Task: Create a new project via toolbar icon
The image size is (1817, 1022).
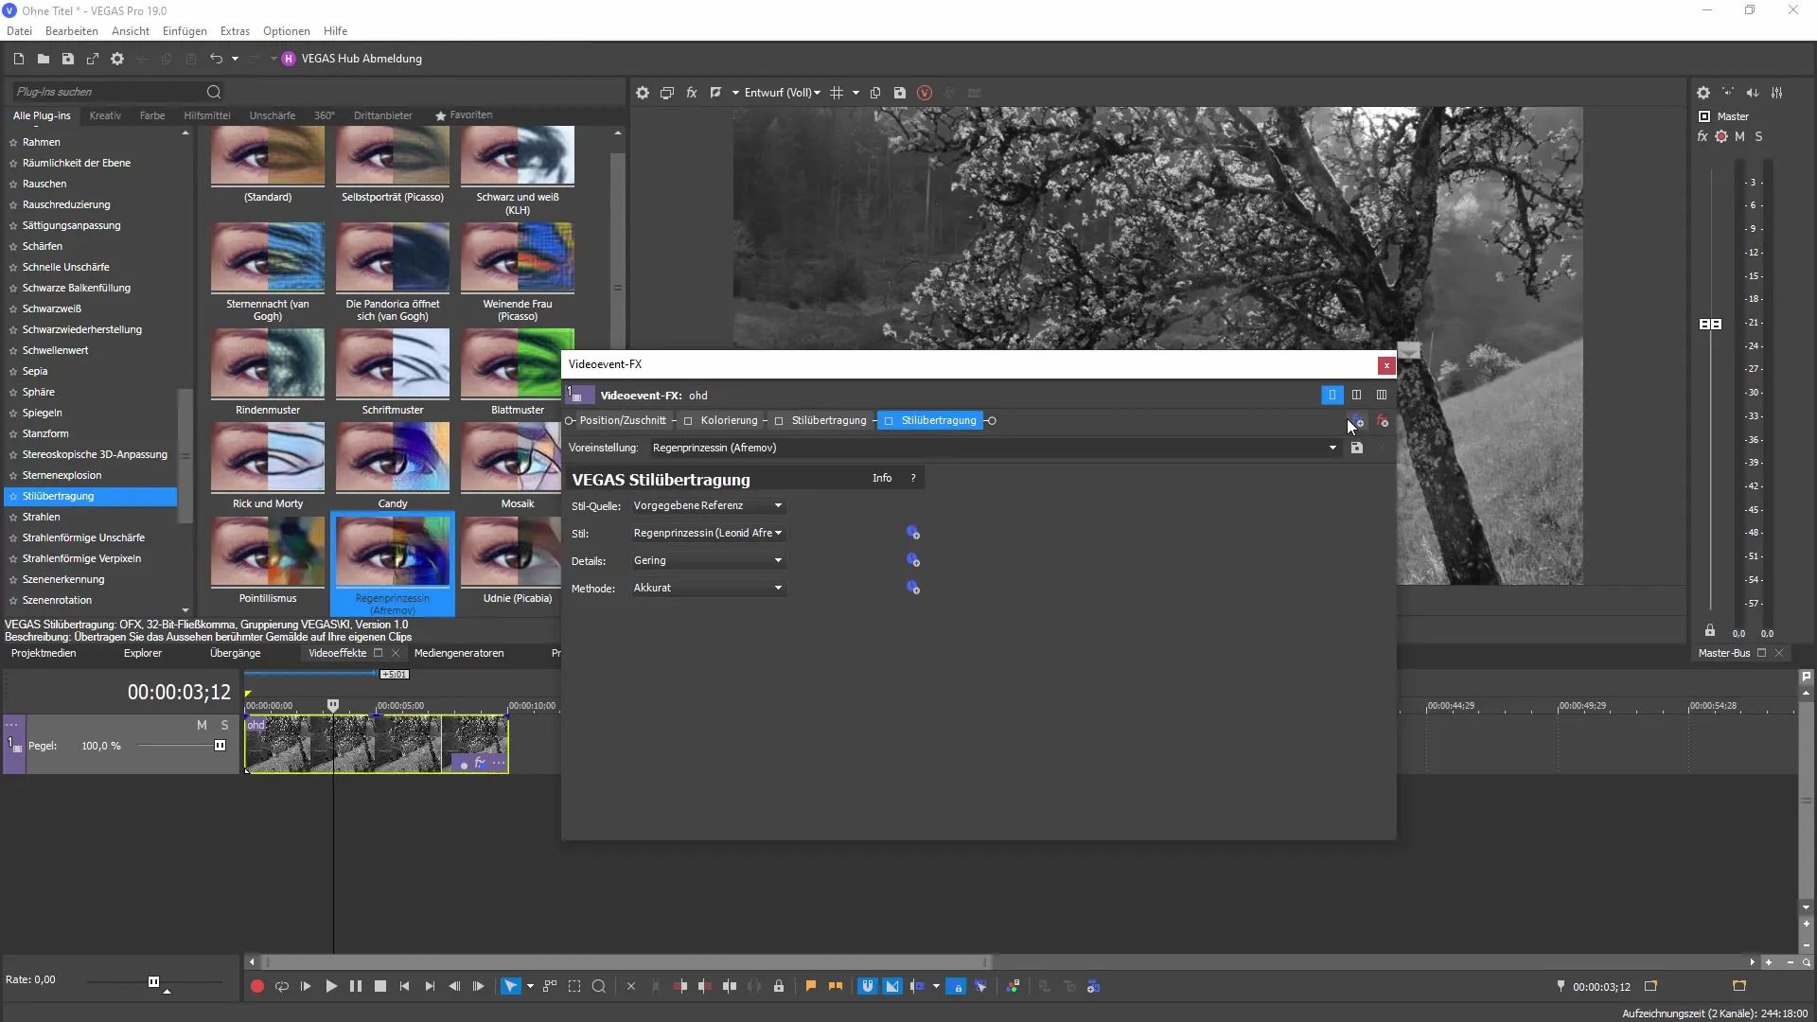Action: (18, 59)
